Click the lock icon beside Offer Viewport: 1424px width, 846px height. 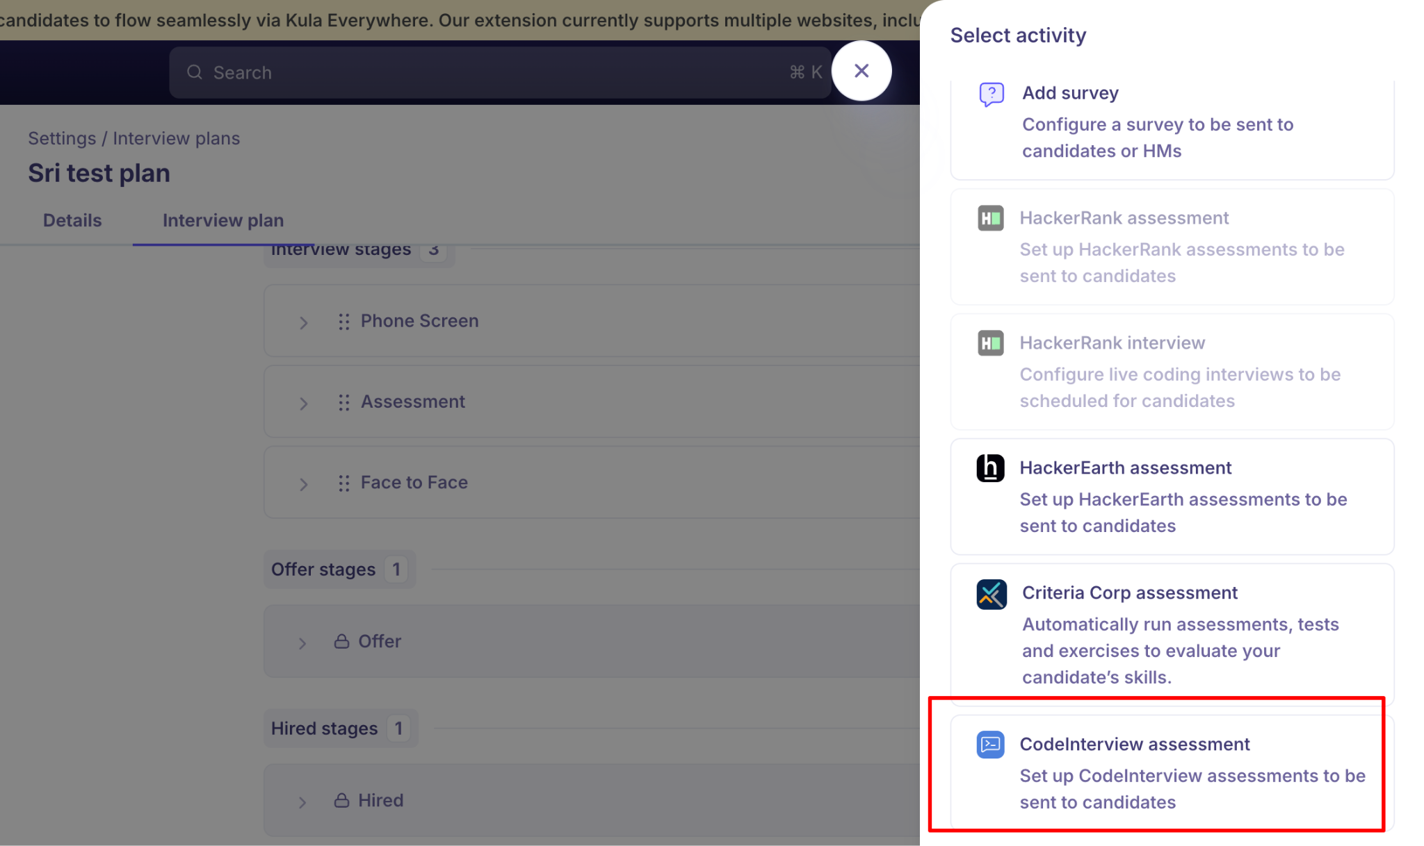point(341,641)
